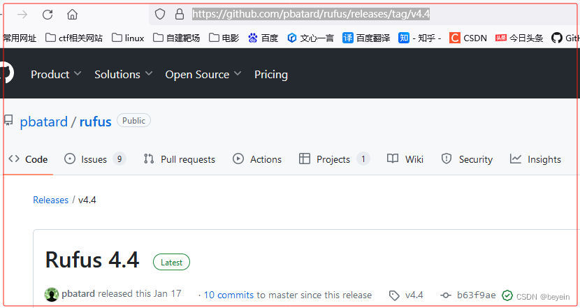Switch to the Actions tab
This screenshot has height=308, width=580.
coord(256,159)
